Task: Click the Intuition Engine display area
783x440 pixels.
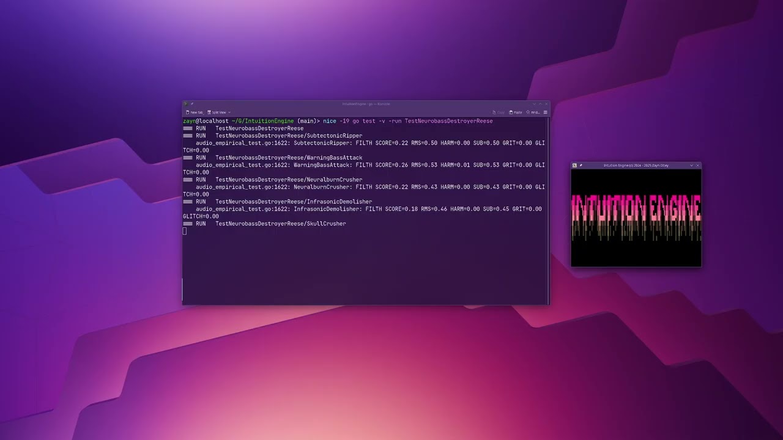Action: click(636, 218)
